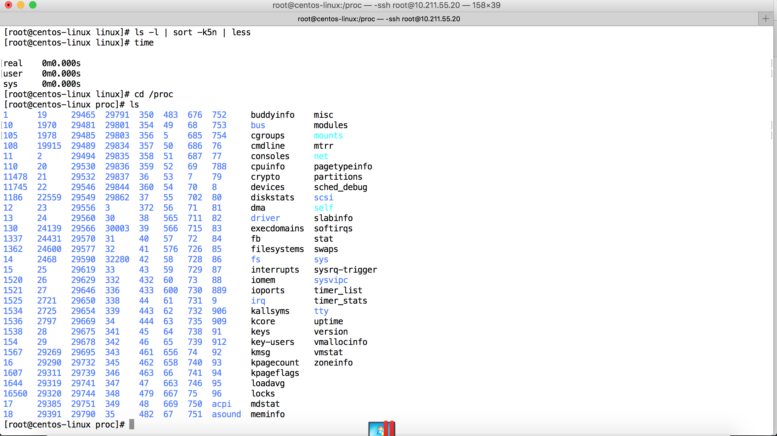Select the root@centos-linux:/proc tab
The width and height of the screenshot is (777, 436).
pos(378,19)
